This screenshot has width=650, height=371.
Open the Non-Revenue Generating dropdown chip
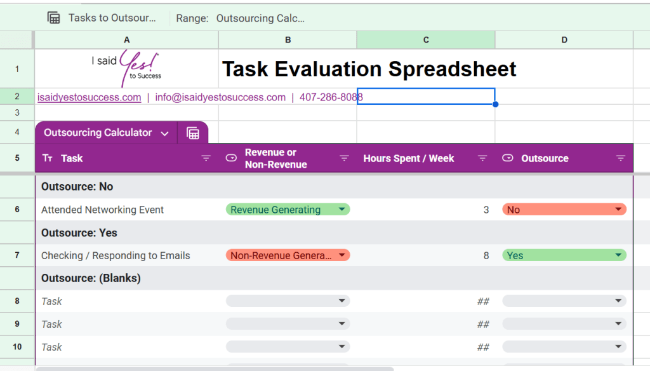(x=288, y=255)
